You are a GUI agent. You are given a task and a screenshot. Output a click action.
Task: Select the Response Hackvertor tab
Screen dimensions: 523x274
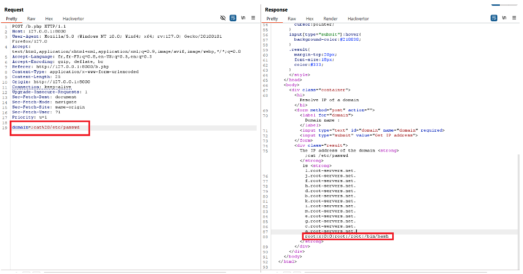[x=358, y=18]
